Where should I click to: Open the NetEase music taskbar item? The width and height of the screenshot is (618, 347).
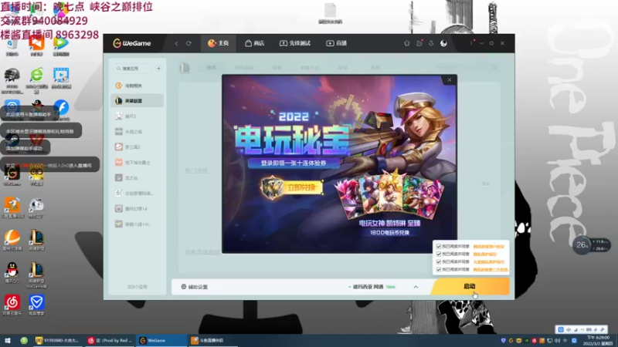tap(110, 341)
